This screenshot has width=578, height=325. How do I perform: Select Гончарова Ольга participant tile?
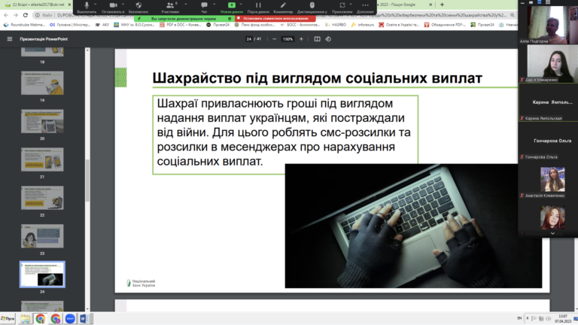click(x=548, y=141)
